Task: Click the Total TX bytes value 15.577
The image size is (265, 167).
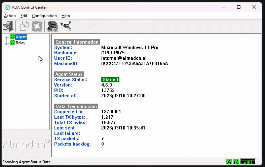Action: (x=109, y=122)
